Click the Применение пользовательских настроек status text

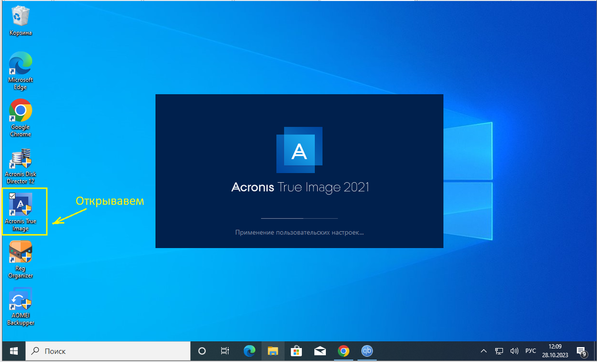pos(299,232)
